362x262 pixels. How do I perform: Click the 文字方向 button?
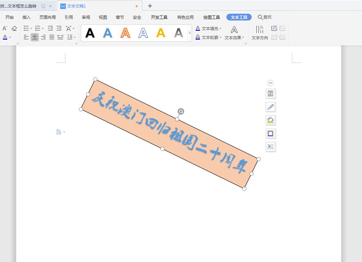pyautogui.click(x=259, y=33)
